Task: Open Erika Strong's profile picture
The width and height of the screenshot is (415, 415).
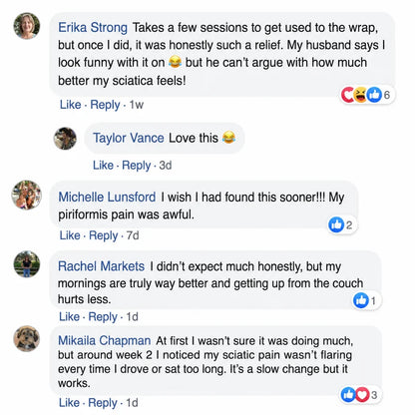Action: pyautogui.click(x=27, y=26)
